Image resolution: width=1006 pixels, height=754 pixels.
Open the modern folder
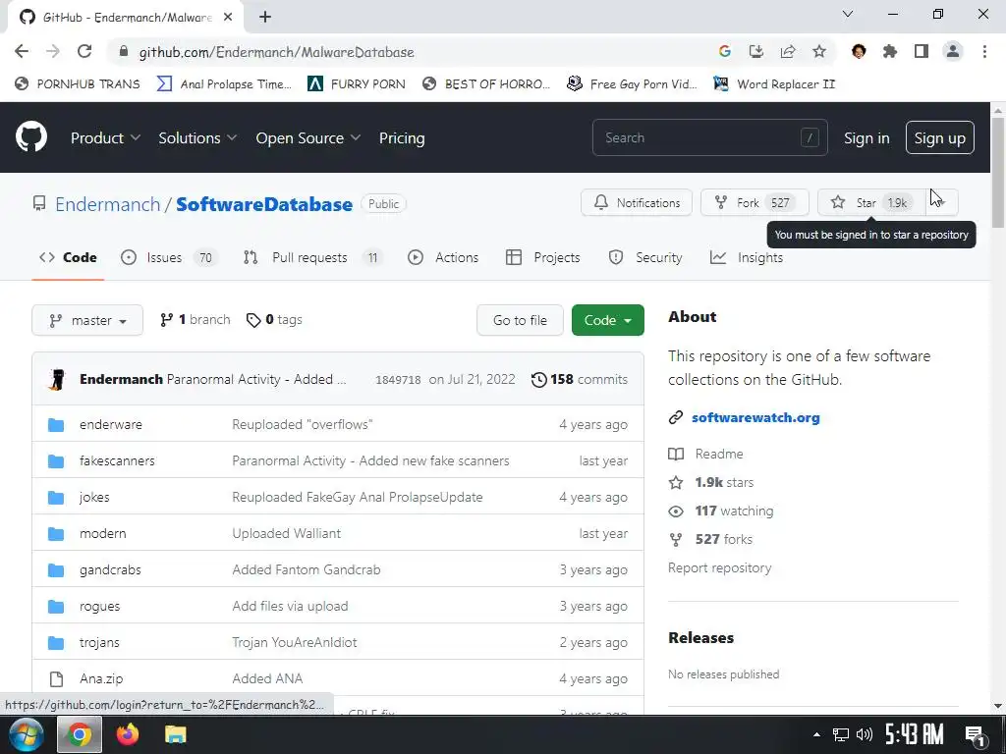click(x=102, y=533)
